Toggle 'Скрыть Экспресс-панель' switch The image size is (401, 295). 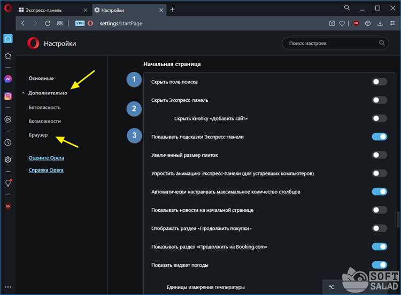coord(379,100)
